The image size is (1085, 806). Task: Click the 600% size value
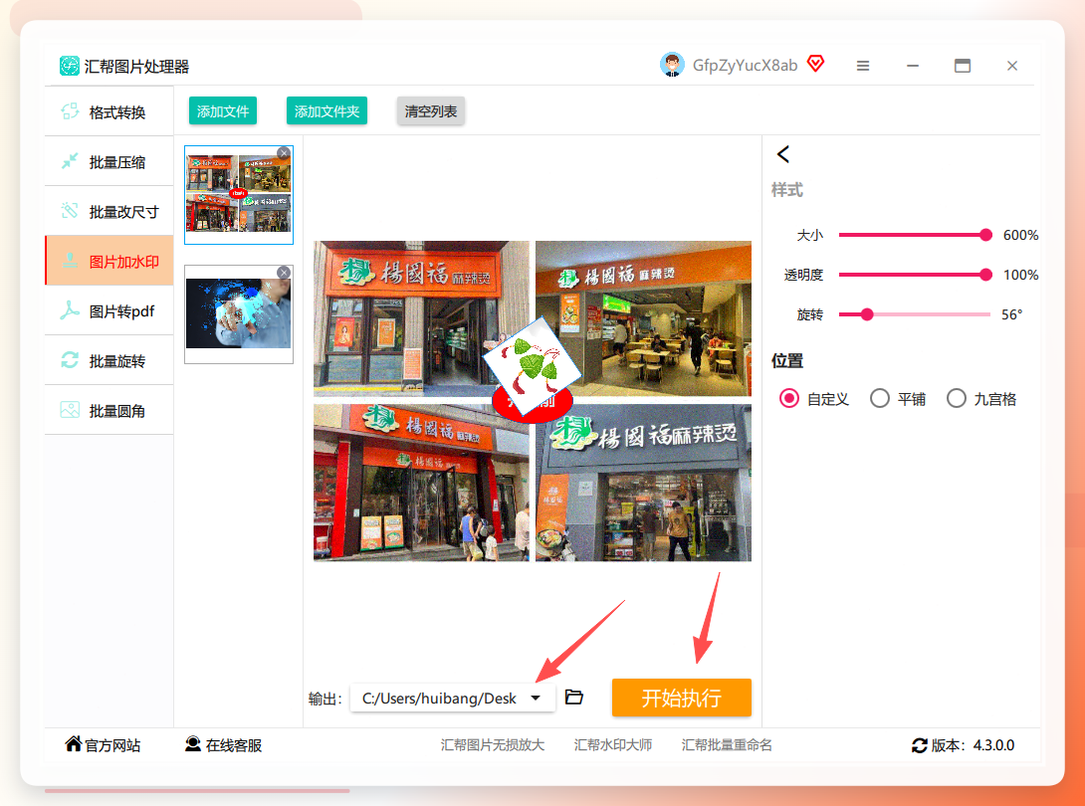coord(1020,235)
